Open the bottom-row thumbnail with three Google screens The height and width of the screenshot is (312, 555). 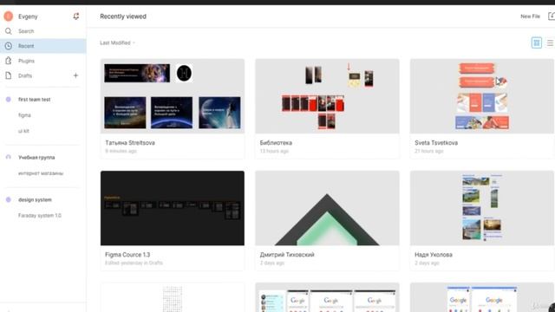[x=327, y=297]
